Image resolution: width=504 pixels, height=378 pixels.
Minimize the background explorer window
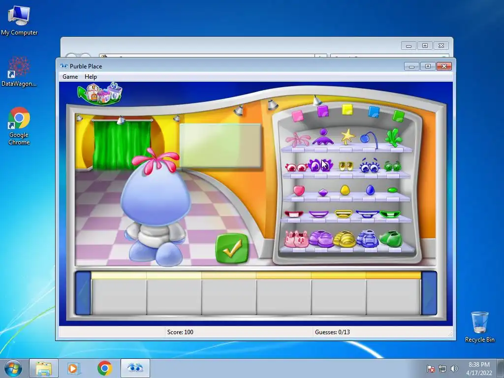(x=409, y=46)
